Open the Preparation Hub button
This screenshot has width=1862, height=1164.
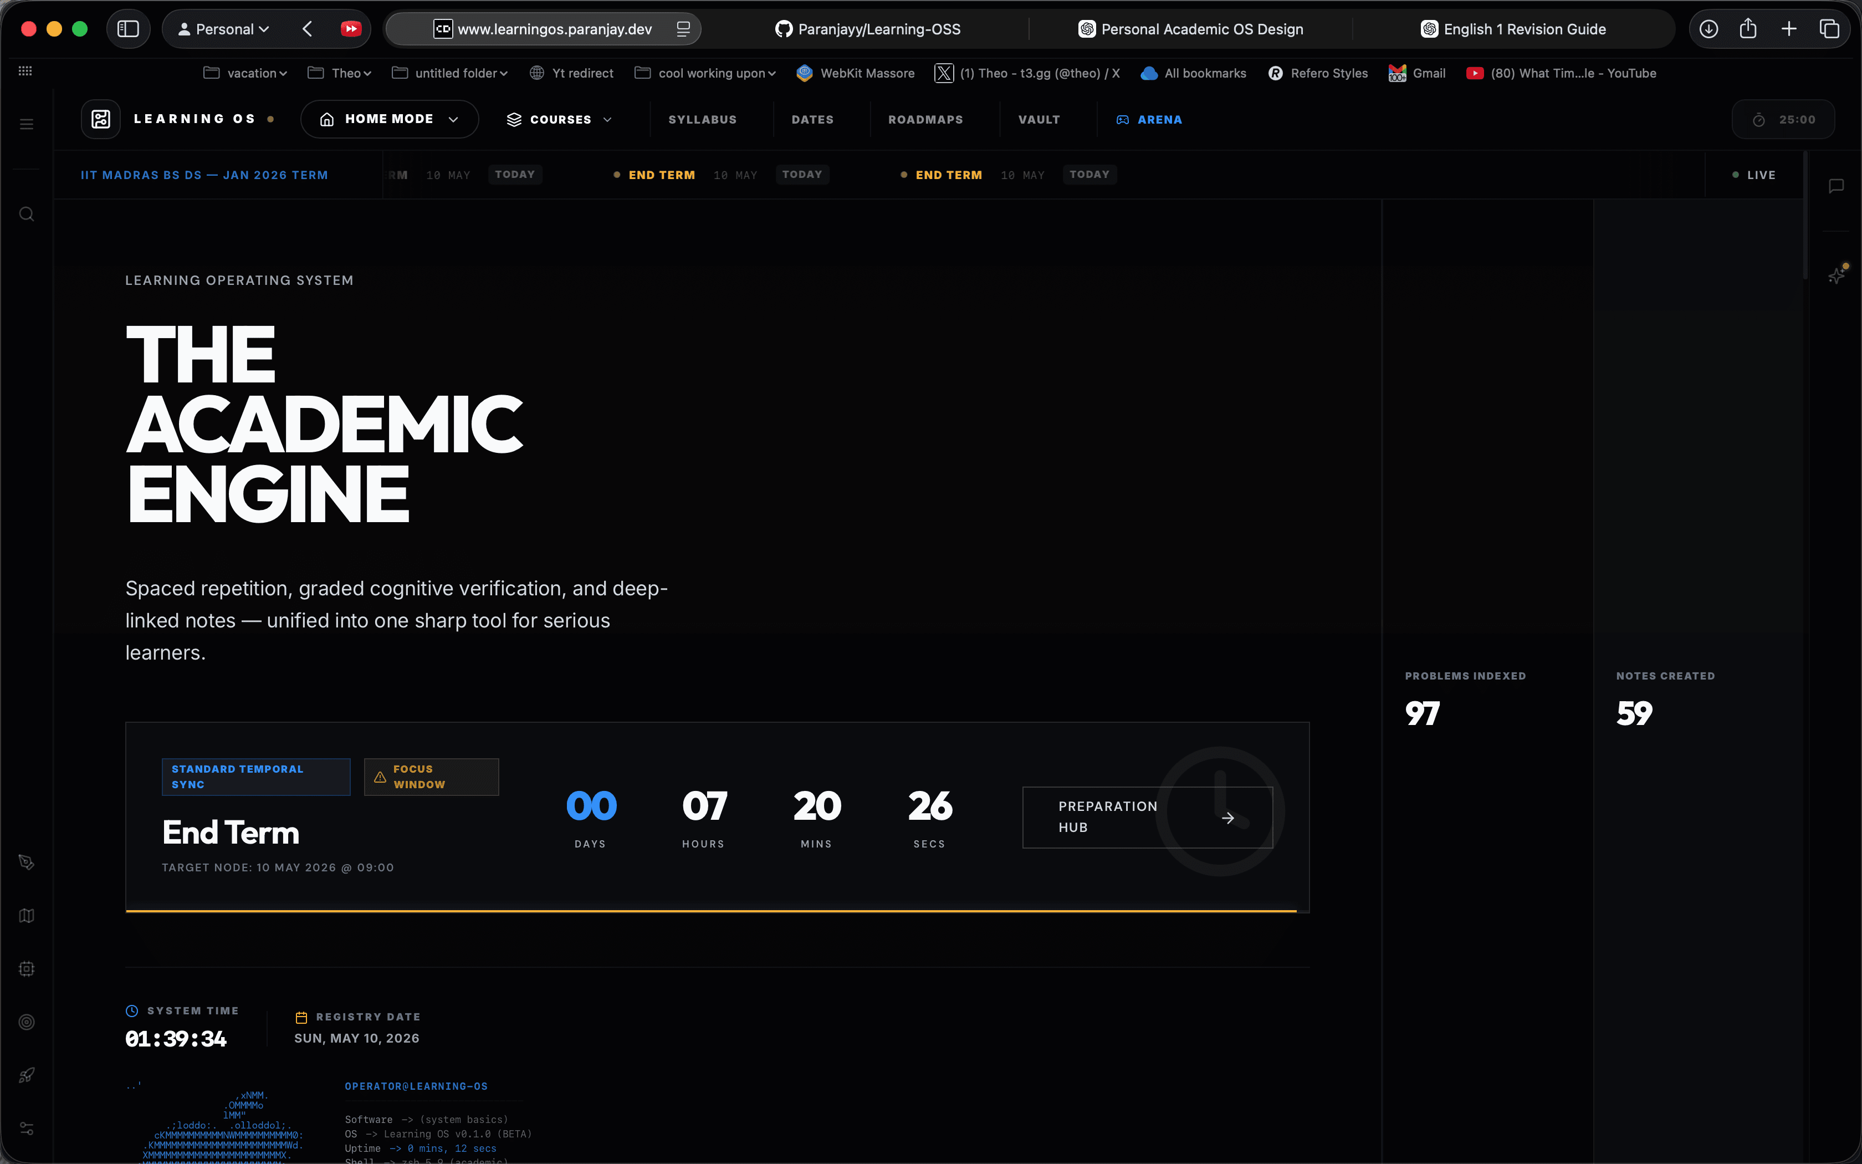(1147, 817)
